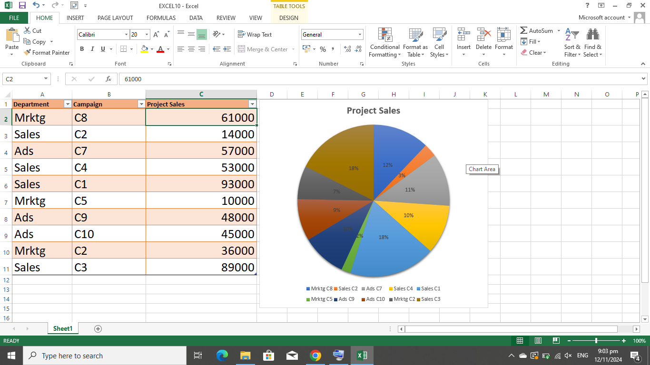Expand the Name Box dropdown

click(46, 79)
